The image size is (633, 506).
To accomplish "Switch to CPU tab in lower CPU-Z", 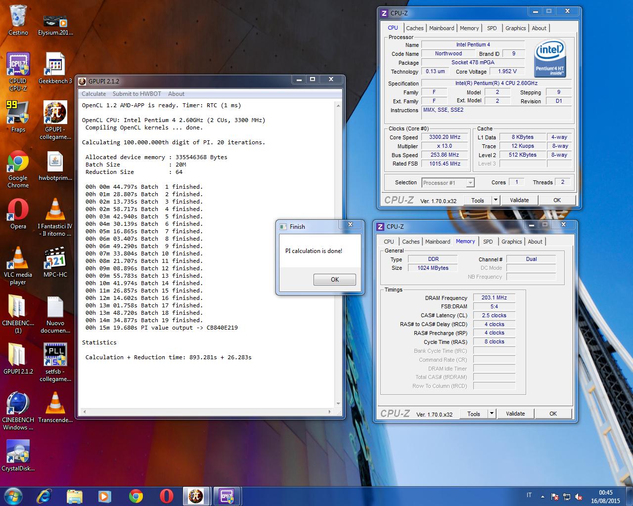I will [x=389, y=242].
